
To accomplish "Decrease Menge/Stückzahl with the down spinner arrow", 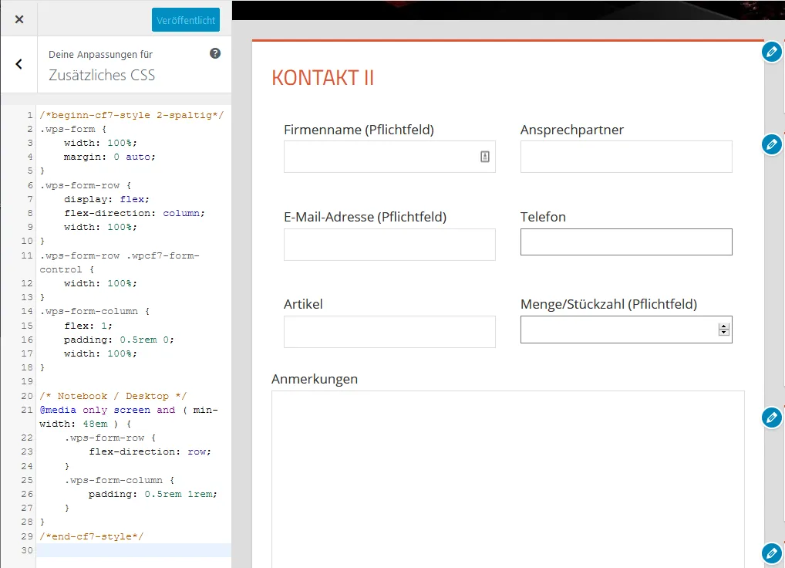I will [x=723, y=333].
